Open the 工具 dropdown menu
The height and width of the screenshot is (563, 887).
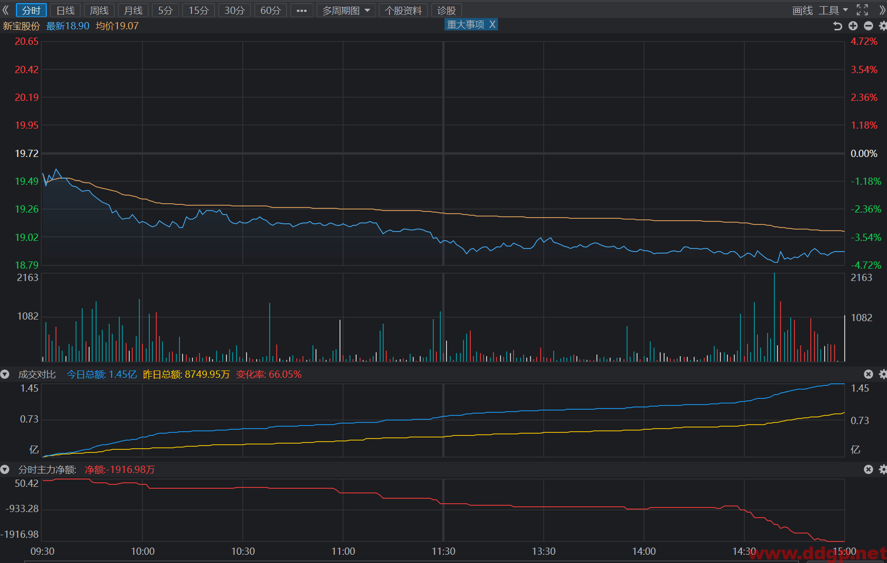(x=833, y=10)
